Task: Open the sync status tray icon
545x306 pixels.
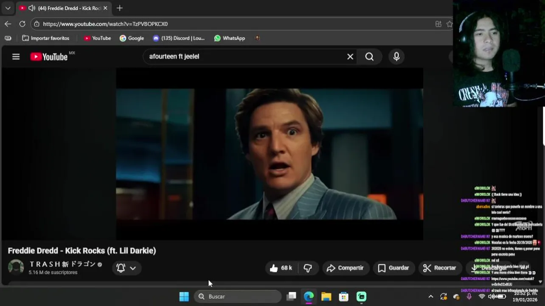Action: pos(444,297)
